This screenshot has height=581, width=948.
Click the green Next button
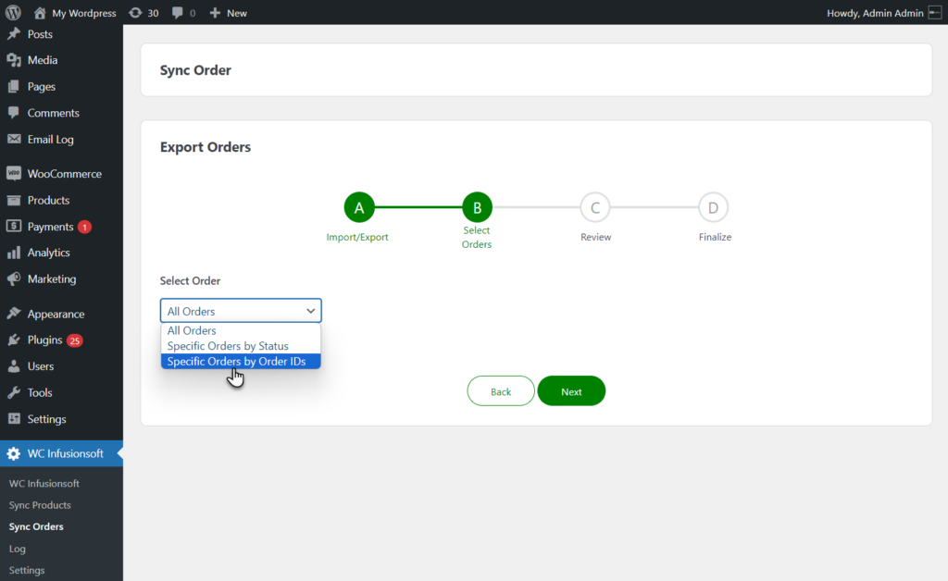coord(571,391)
